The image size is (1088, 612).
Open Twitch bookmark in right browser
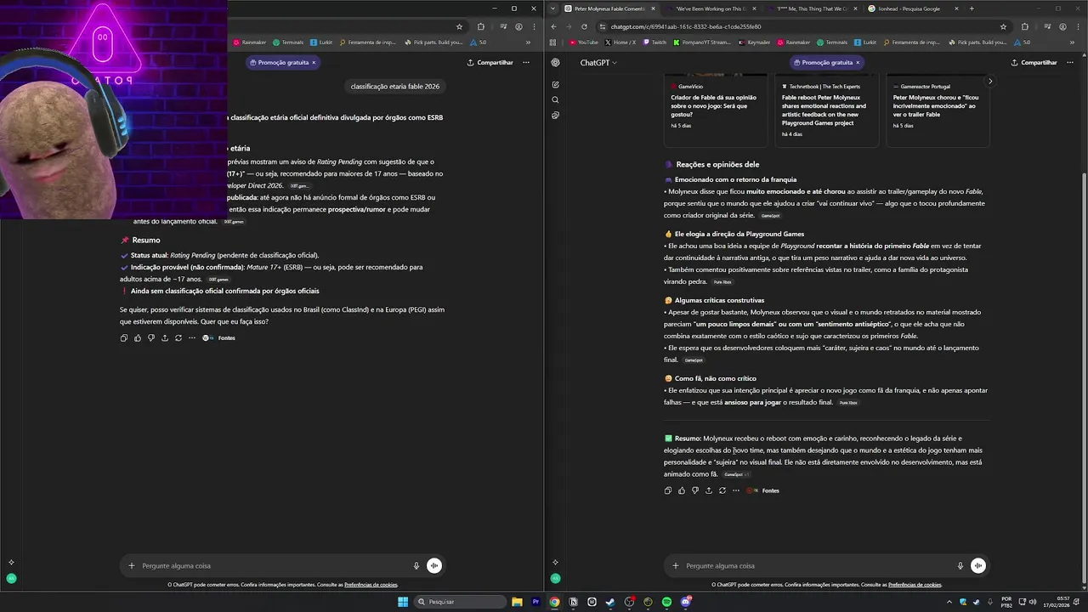[655, 42]
